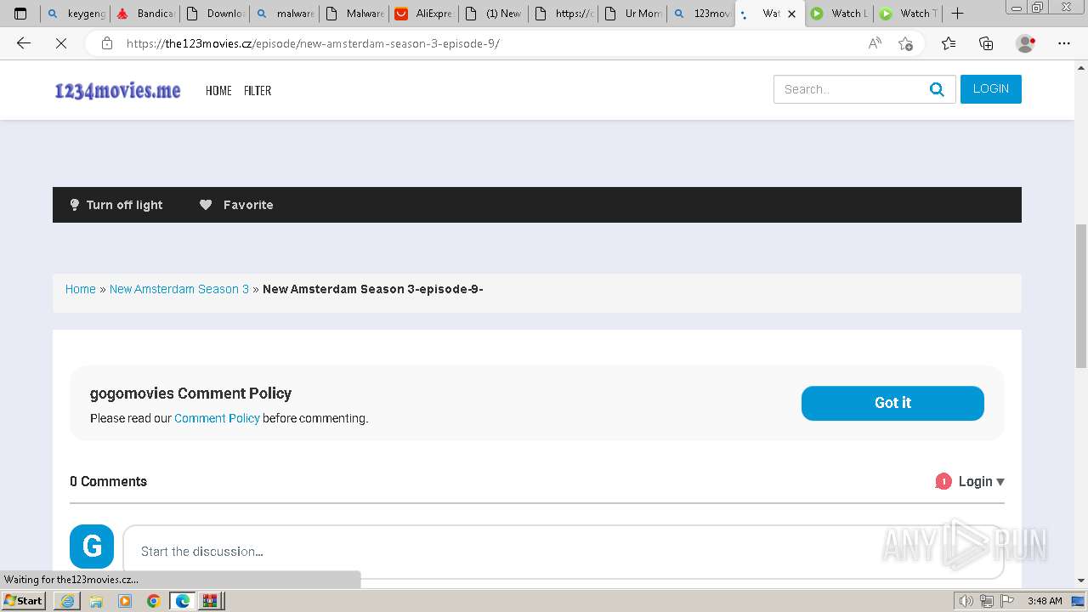Switch to the first Watch L tab
Viewport: 1088px width, 612px height.
coord(839,14)
